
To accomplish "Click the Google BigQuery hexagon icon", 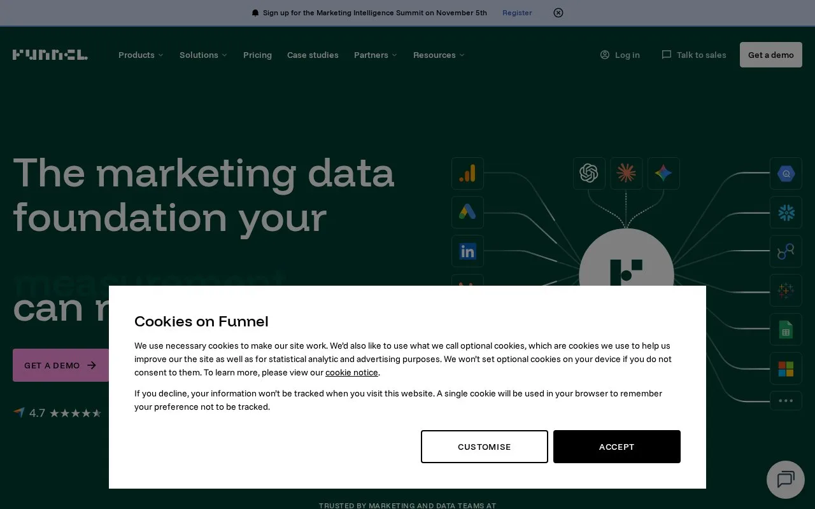I will coord(786,173).
